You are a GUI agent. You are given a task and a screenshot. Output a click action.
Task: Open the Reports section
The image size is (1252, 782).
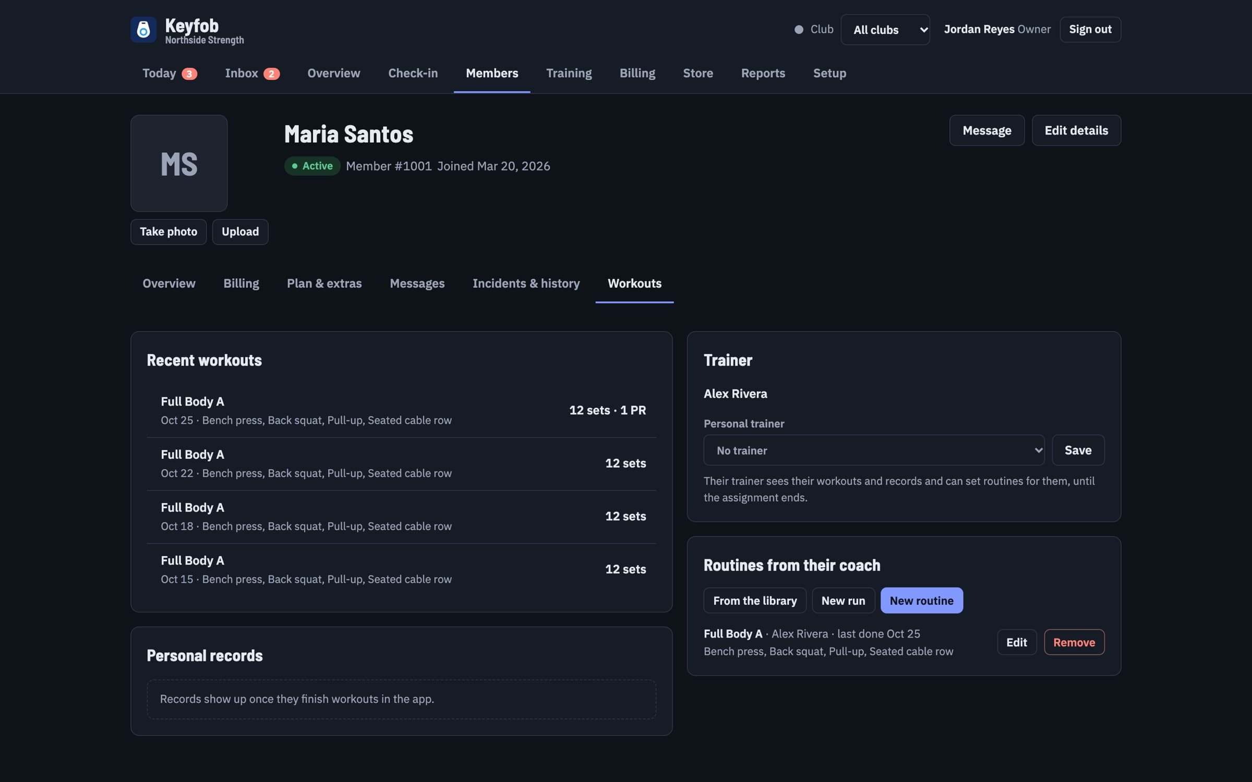tap(763, 73)
